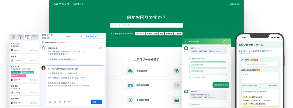The image size is (293, 108).
Task: Open dropdown arrow next to 送信 button
Action: (x=100, y=102)
